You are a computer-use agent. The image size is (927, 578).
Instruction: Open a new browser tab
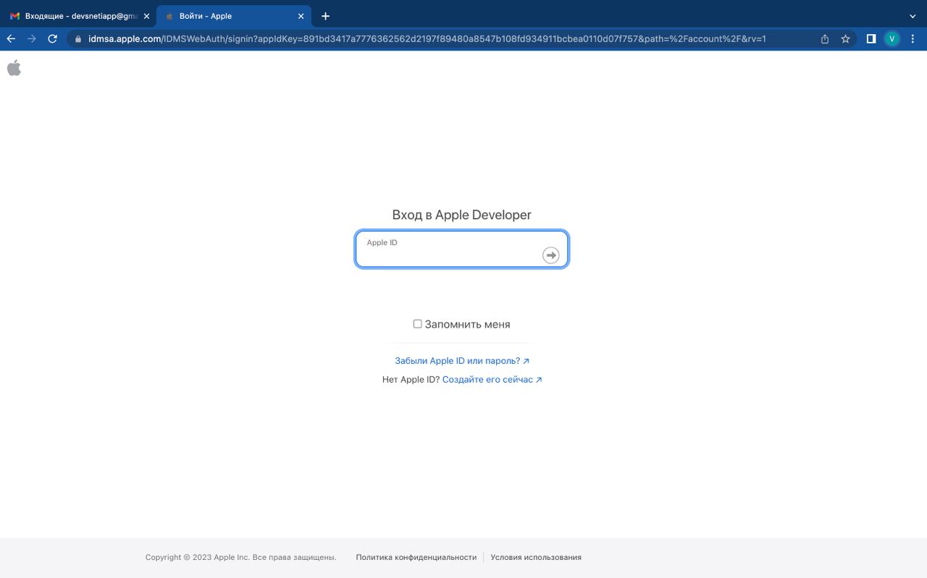coord(325,16)
